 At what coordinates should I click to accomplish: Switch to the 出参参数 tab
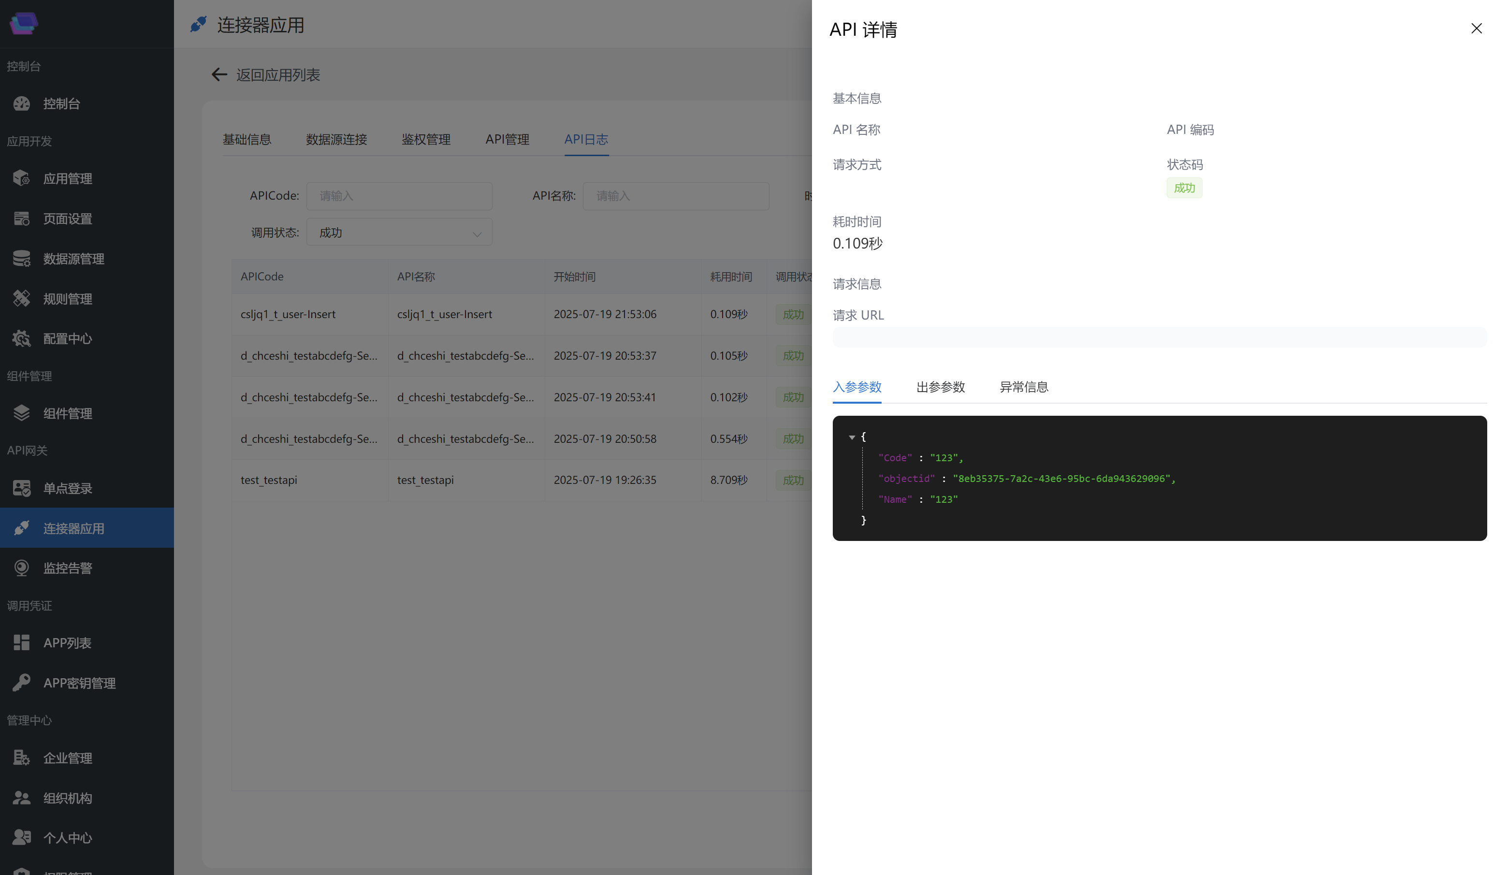coord(940,387)
